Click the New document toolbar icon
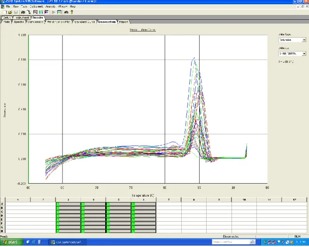 [x=5, y=12]
